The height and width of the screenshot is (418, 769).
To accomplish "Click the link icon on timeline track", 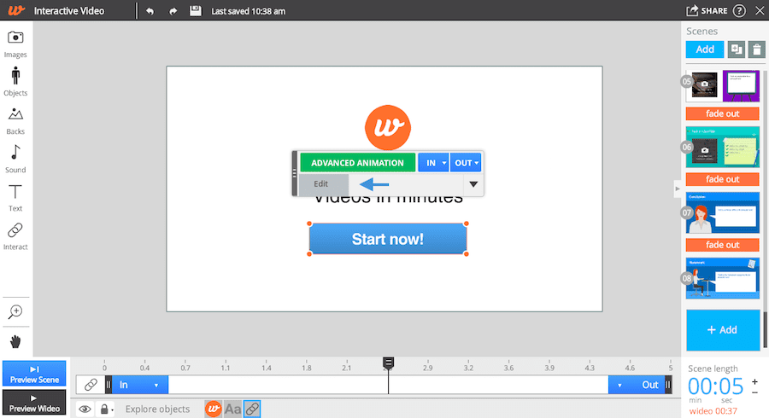I will tap(91, 385).
